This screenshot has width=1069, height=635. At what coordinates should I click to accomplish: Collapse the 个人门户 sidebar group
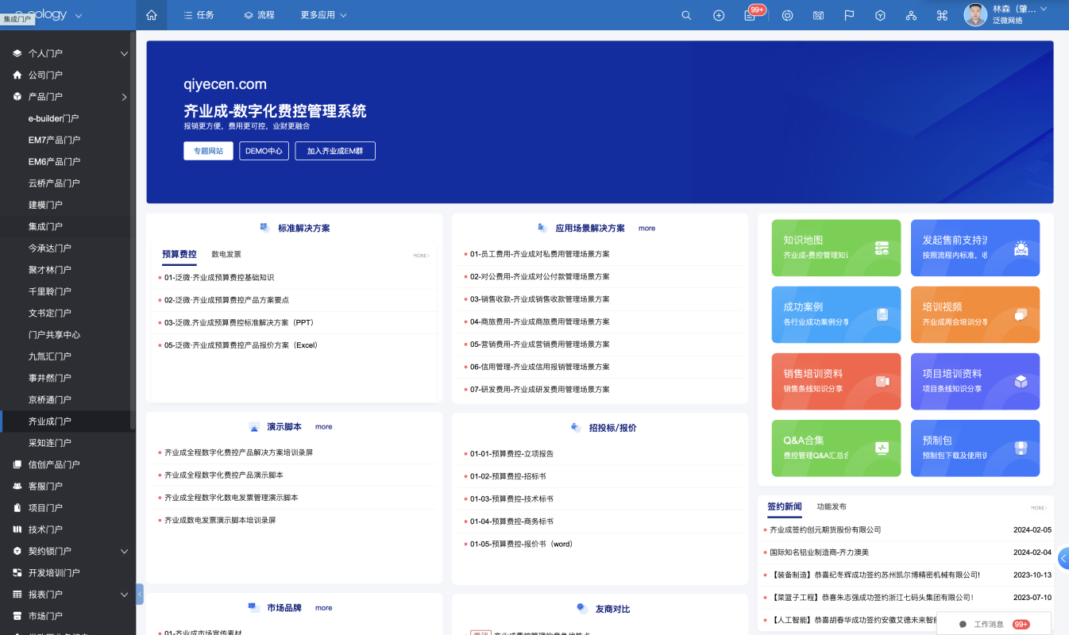coord(124,53)
